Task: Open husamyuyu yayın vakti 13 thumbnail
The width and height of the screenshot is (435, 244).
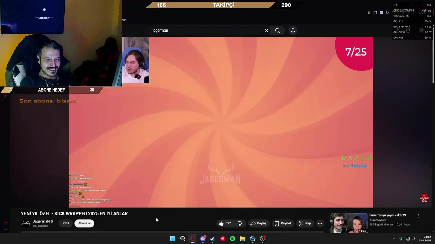Action: (349, 223)
